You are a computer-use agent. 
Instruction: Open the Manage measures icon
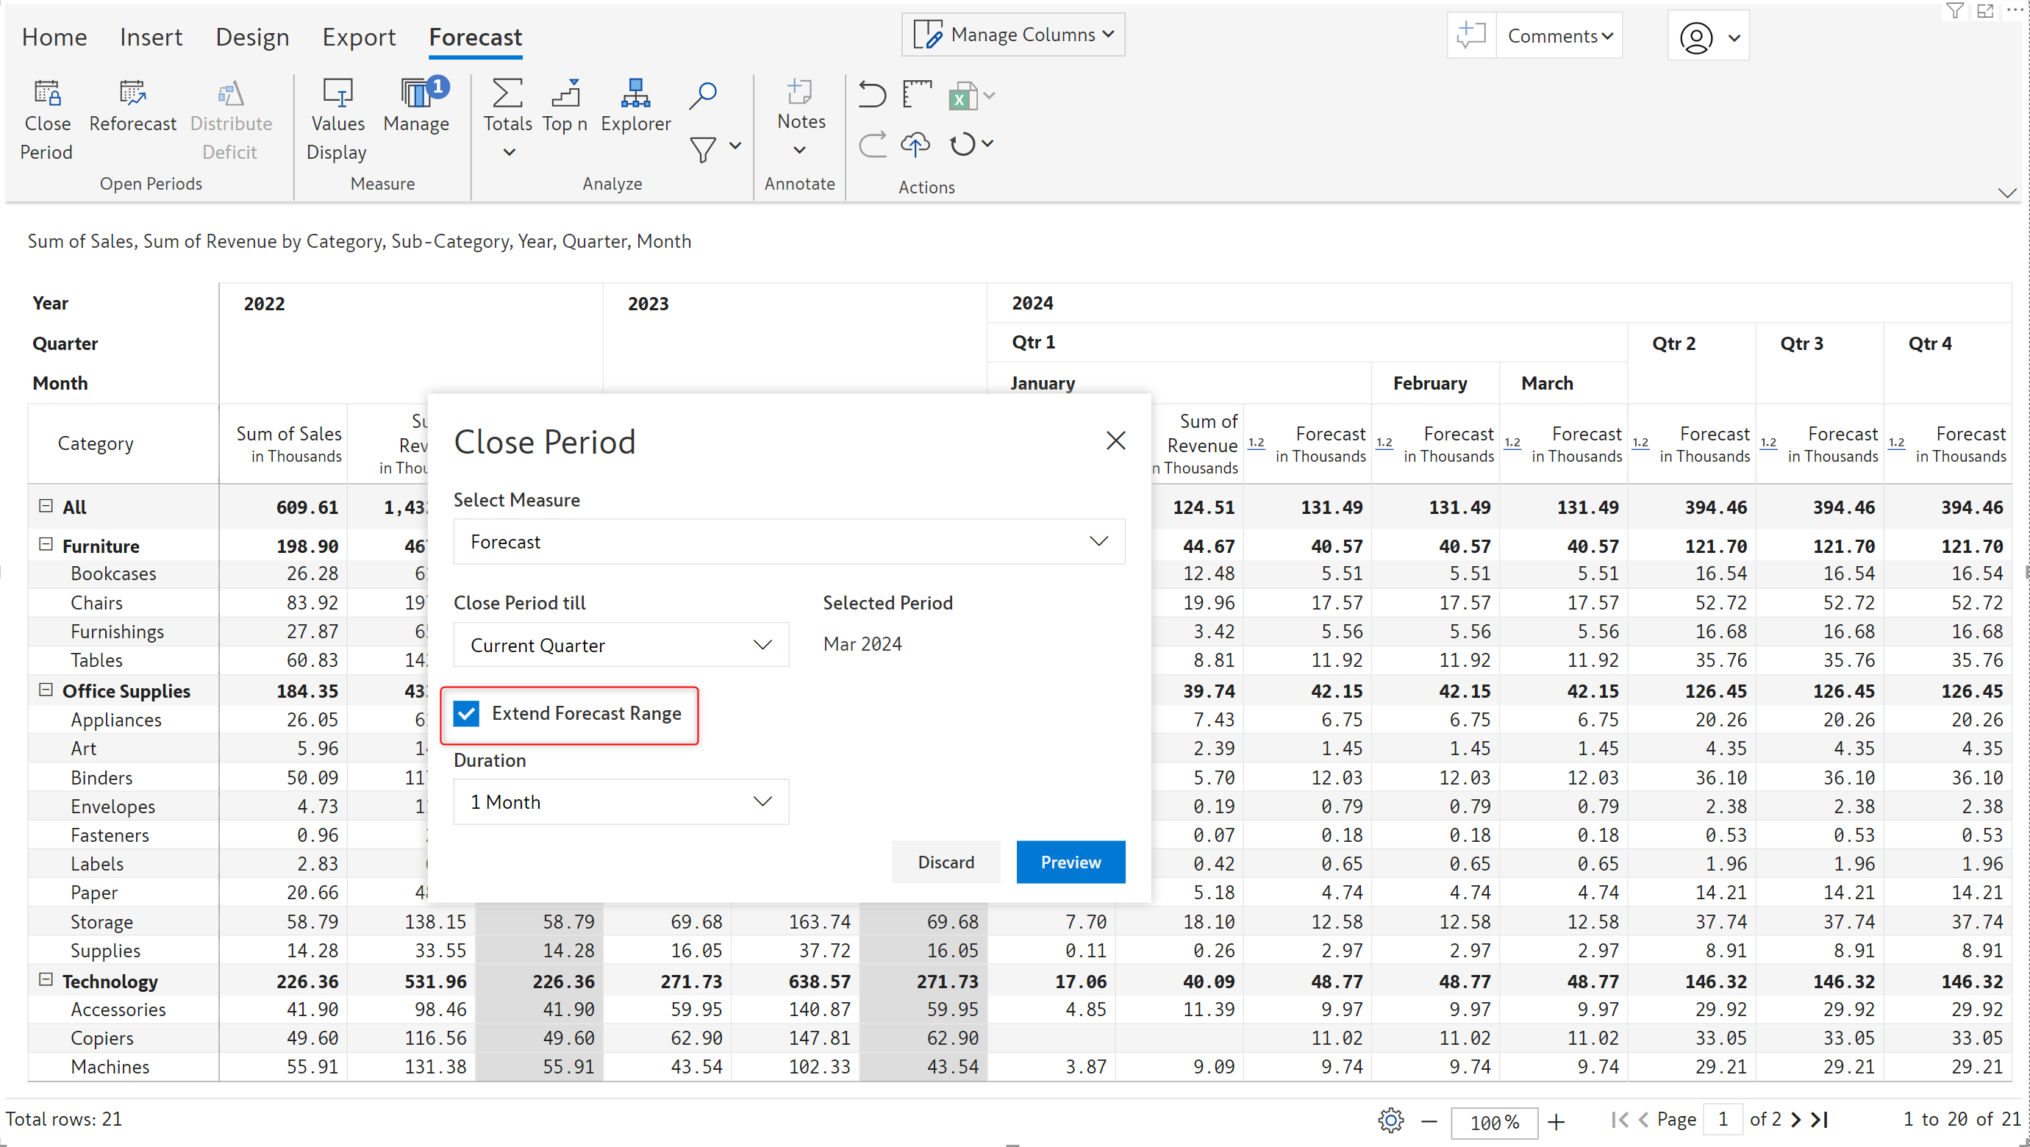[x=416, y=95]
